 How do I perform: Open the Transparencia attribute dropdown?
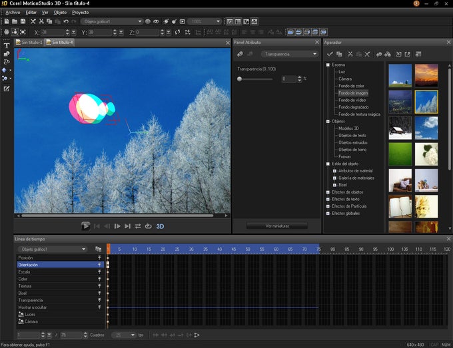290,54
